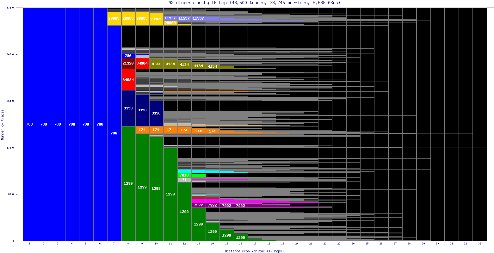Click the 34800 y-axis tick label

click(x=10, y=54)
